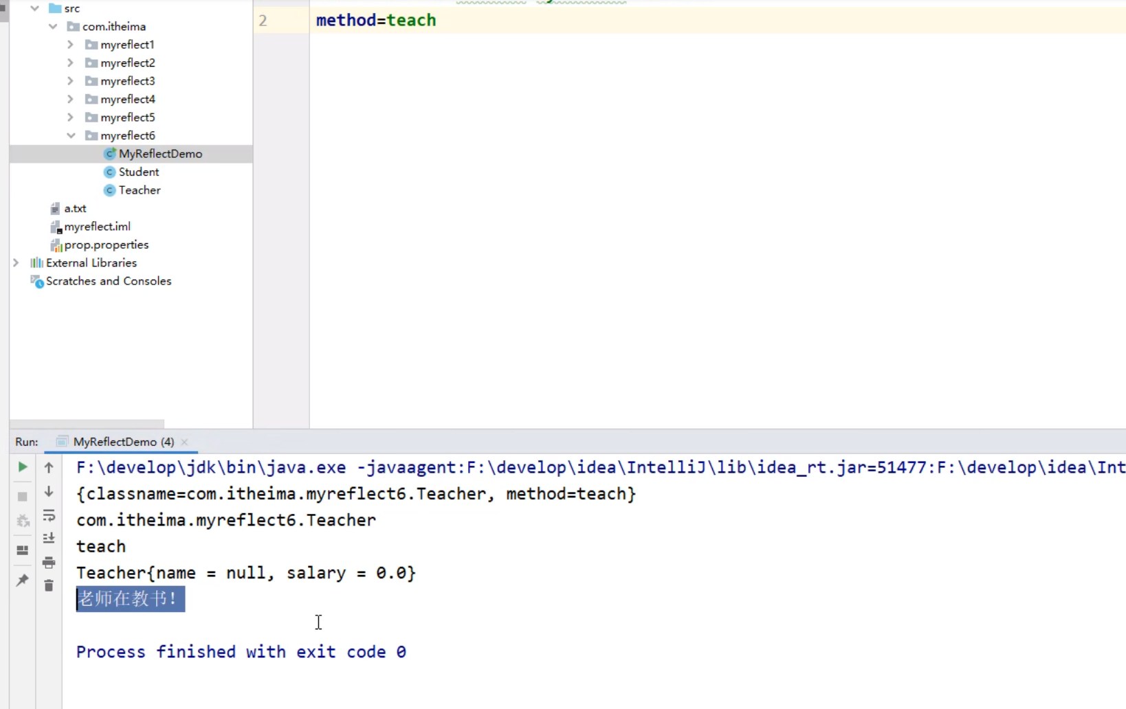Click the Up the stack trace arrow
1126x709 pixels.
(x=49, y=468)
